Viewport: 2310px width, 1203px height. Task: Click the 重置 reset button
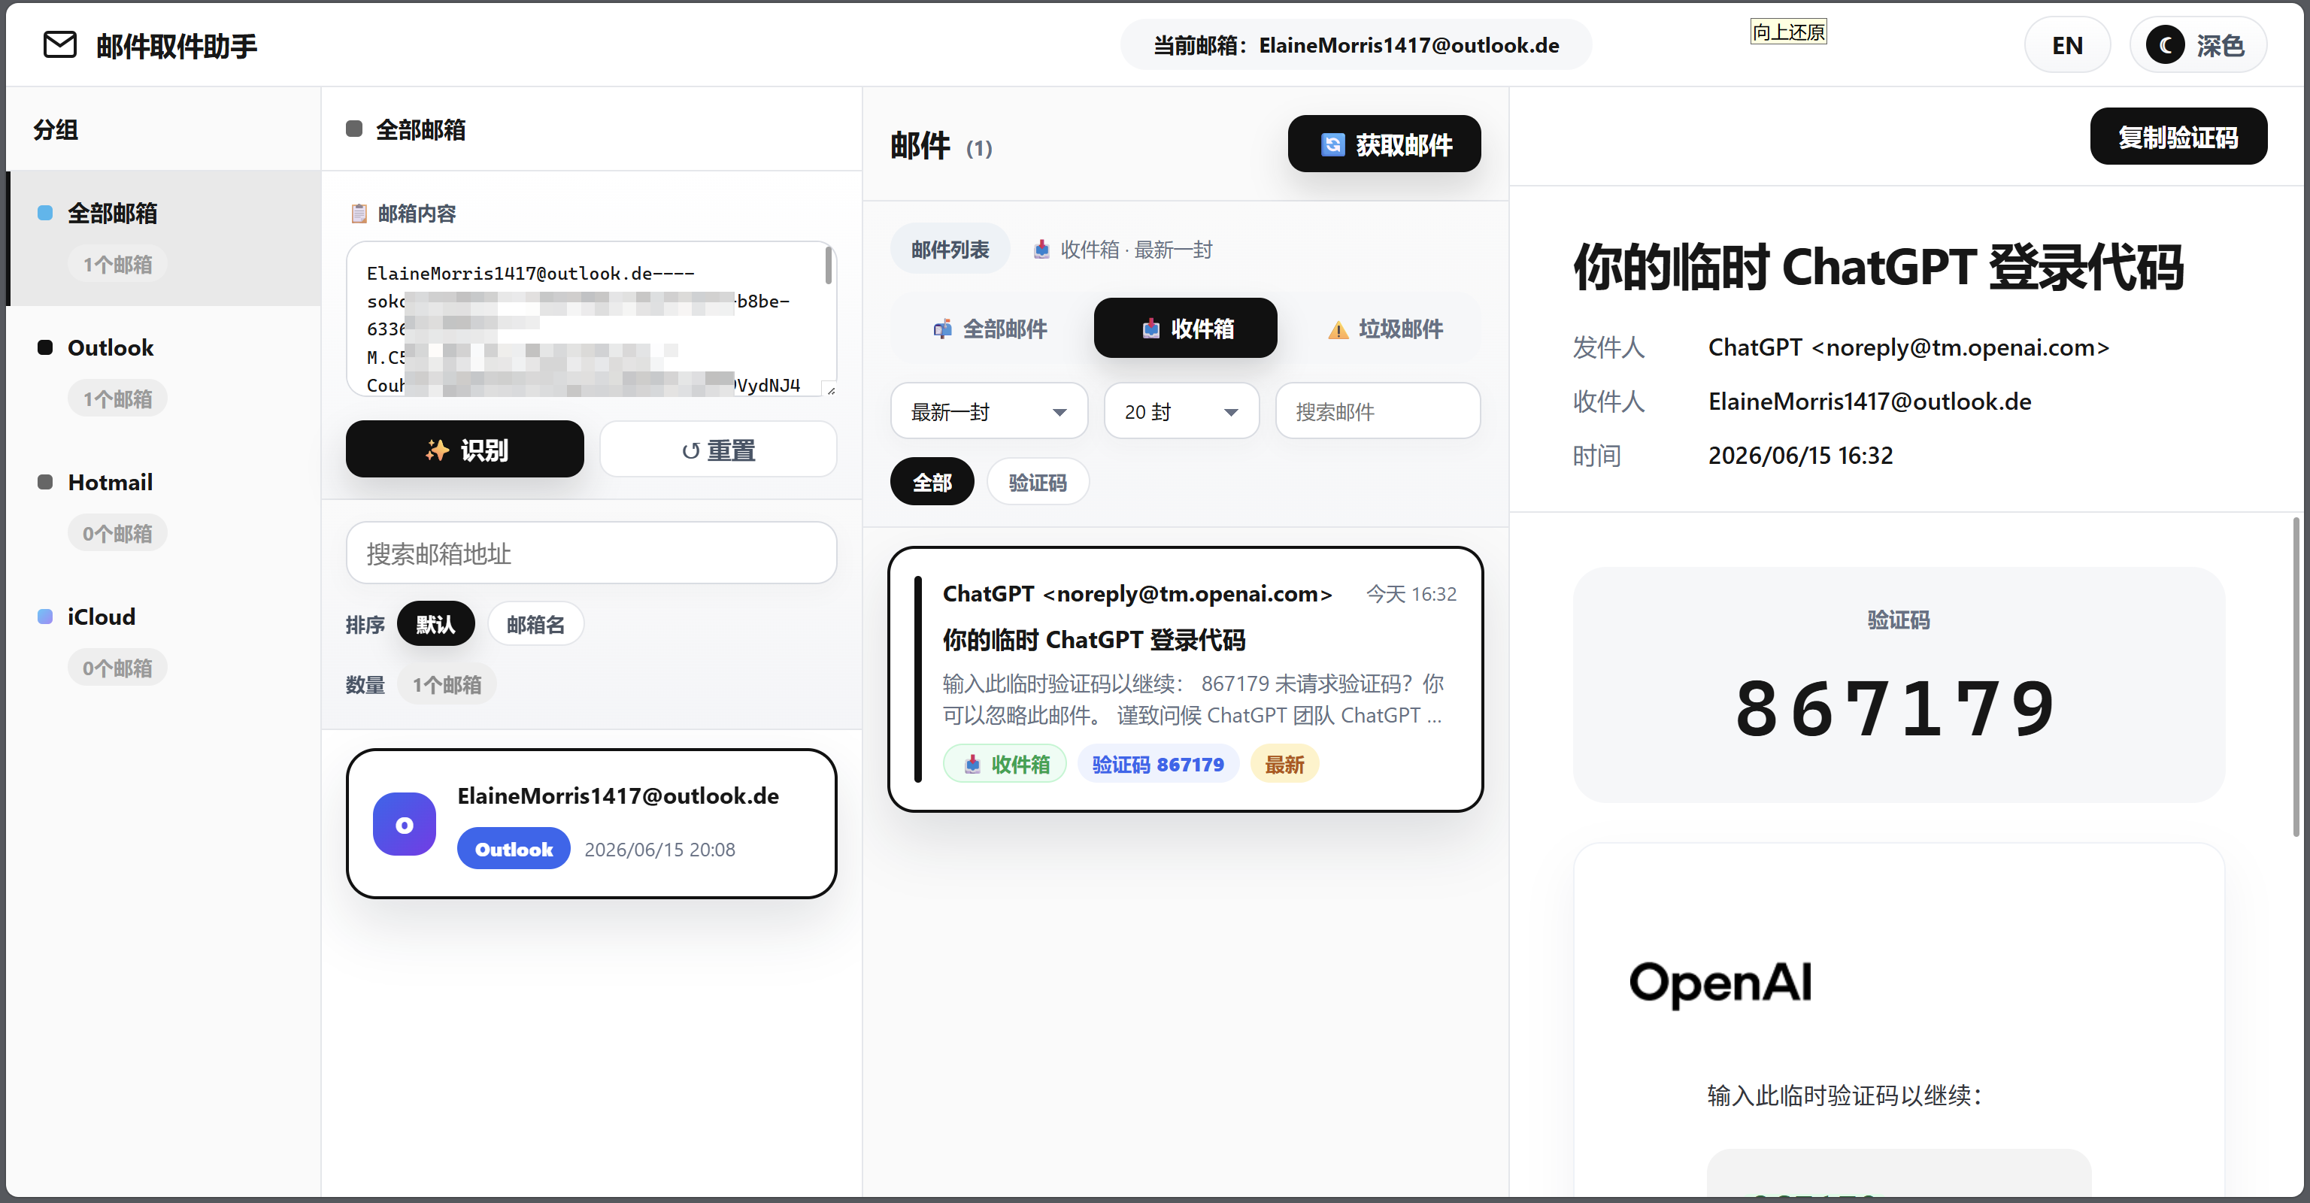click(718, 449)
